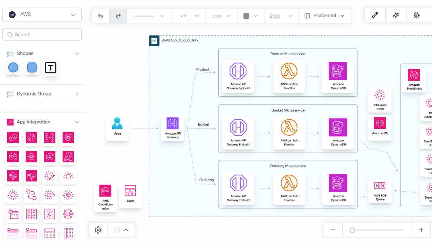Click the zoom slider handle

(x=352, y=230)
